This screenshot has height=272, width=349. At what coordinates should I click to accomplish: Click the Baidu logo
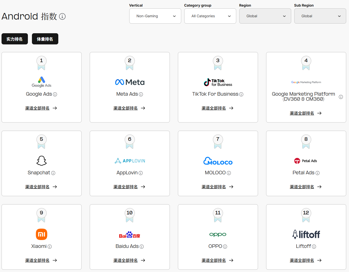(x=130, y=234)
